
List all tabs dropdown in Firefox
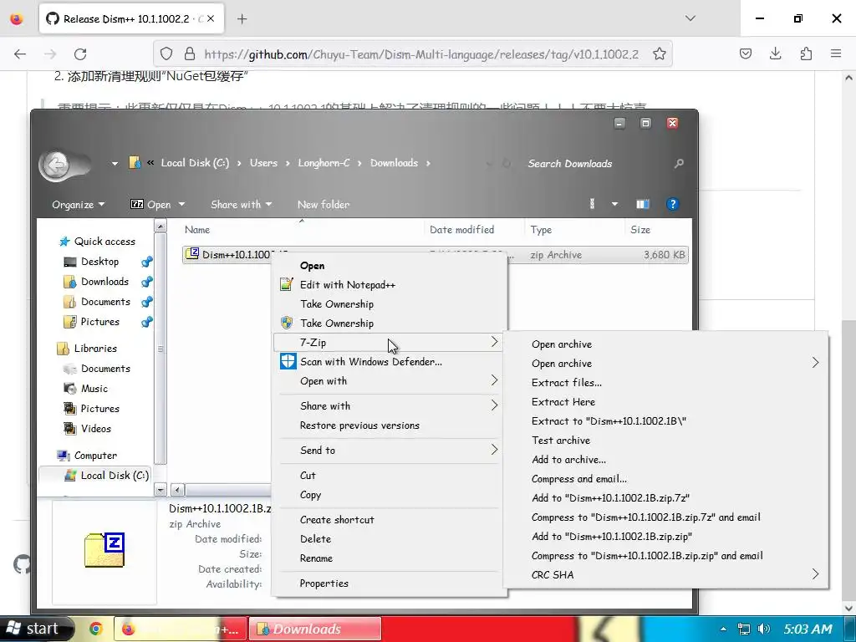690,18
